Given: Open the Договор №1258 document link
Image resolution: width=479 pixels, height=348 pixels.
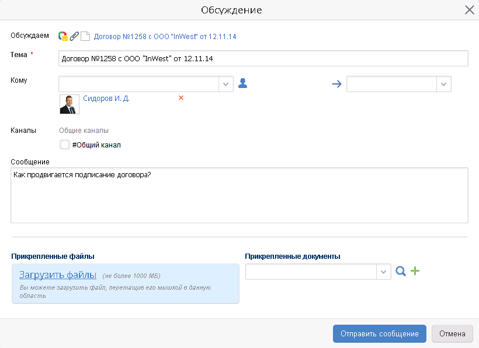Looking at the screenshot, I should (x=165, y=36).
